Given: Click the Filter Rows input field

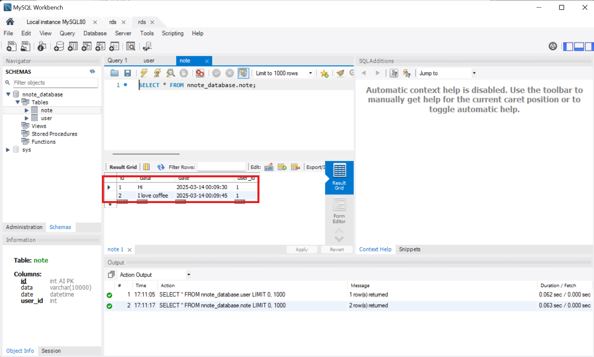Looking at the screenshot, I should click(221, 167).
